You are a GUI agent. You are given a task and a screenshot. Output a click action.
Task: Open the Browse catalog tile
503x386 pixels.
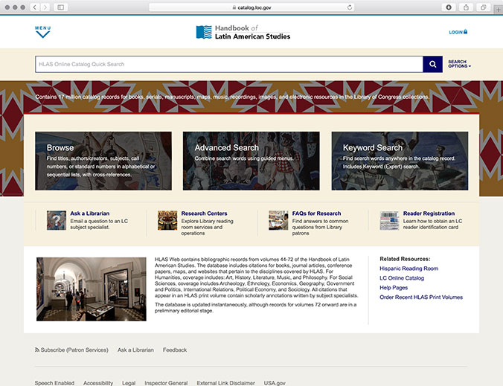[103, 161]
